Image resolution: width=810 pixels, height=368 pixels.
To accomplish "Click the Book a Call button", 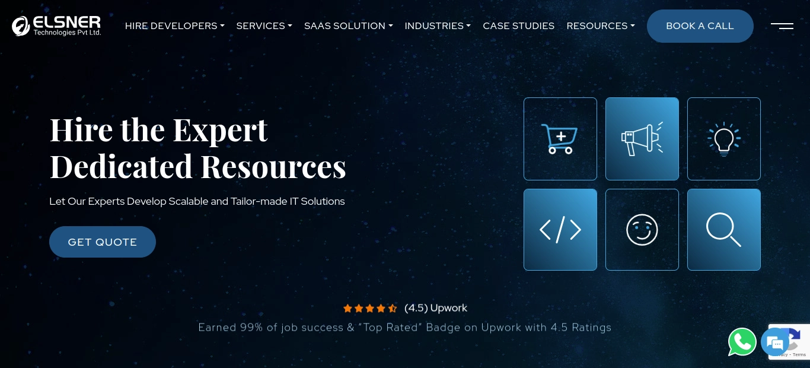I will pos(700,26).
